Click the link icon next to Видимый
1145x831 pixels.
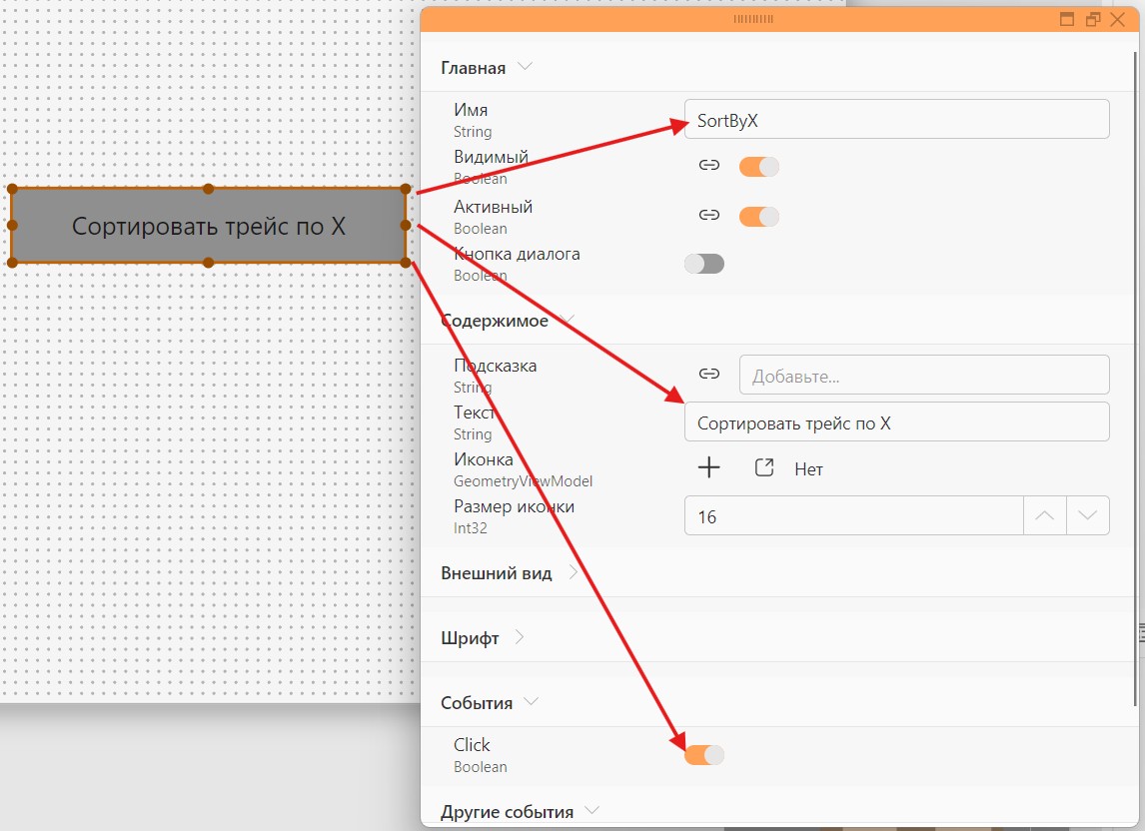click(x=708, y=165)
